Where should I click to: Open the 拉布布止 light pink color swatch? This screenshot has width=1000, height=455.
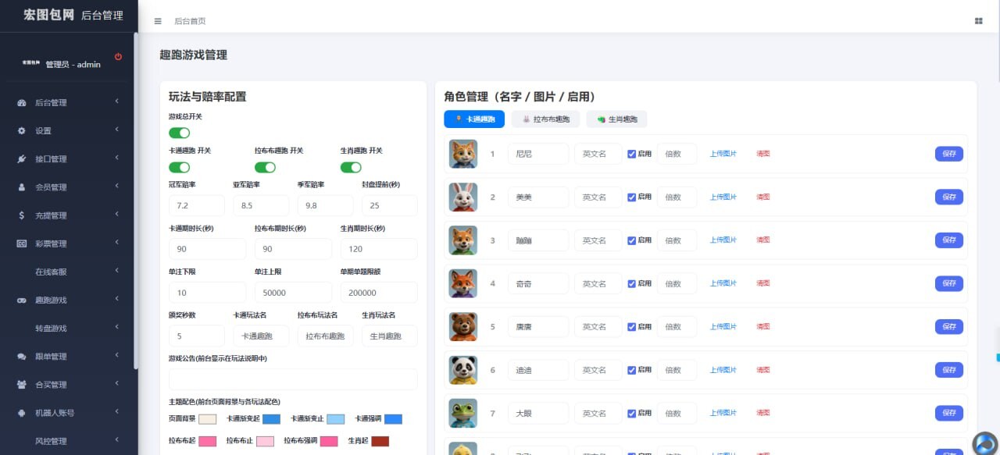tap(266, 441)
